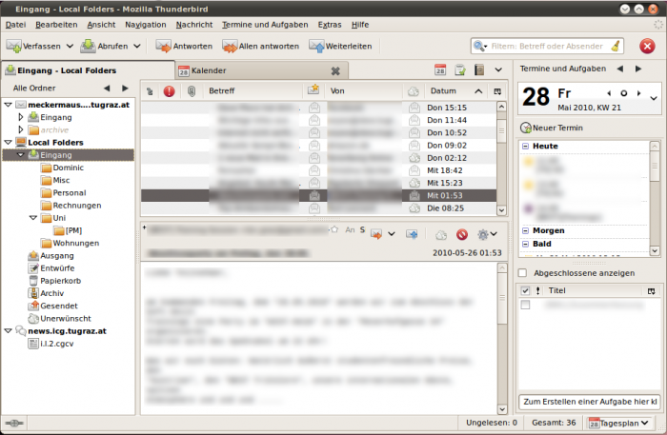Open the Entwürfe folder
Screen dimensions: 667x435
[x=51, y=268]
